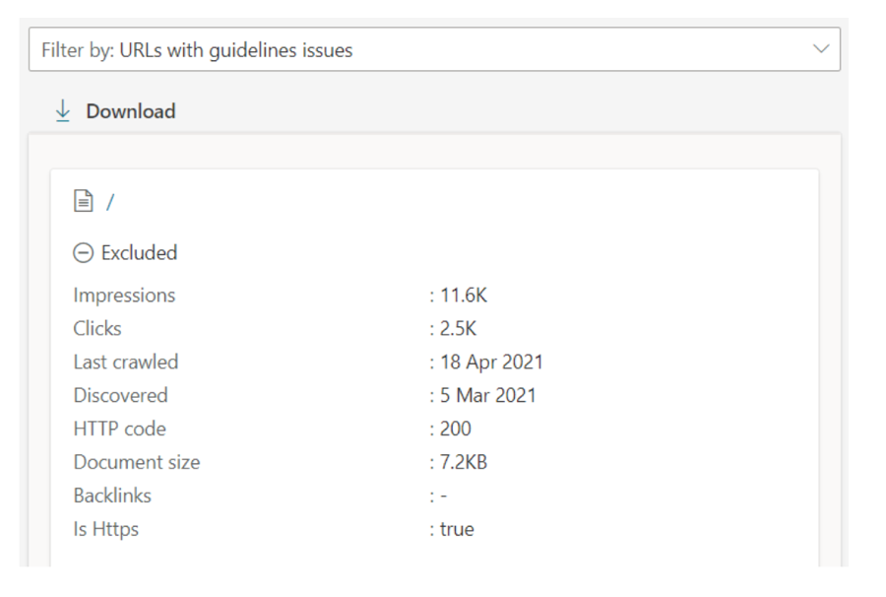This screenshot has height=597, width=886.
Task: Click the Last crawled label
Action: tap(126, 363)
